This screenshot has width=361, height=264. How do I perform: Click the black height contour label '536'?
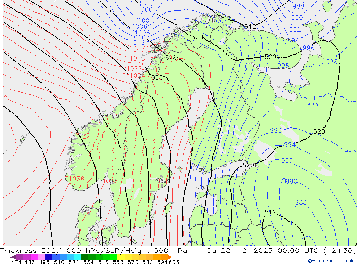point(157,77)
